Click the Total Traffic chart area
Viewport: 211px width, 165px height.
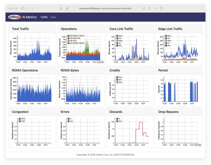34,48
